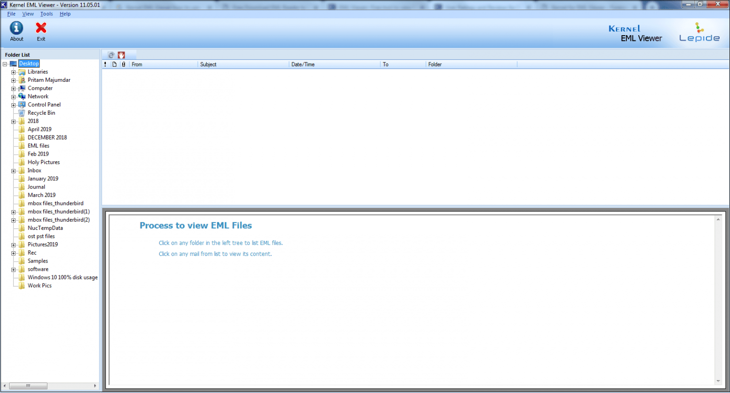The image size is (730, 393).
Task: Click the Subject column header to sort
Action: (208, 64)
